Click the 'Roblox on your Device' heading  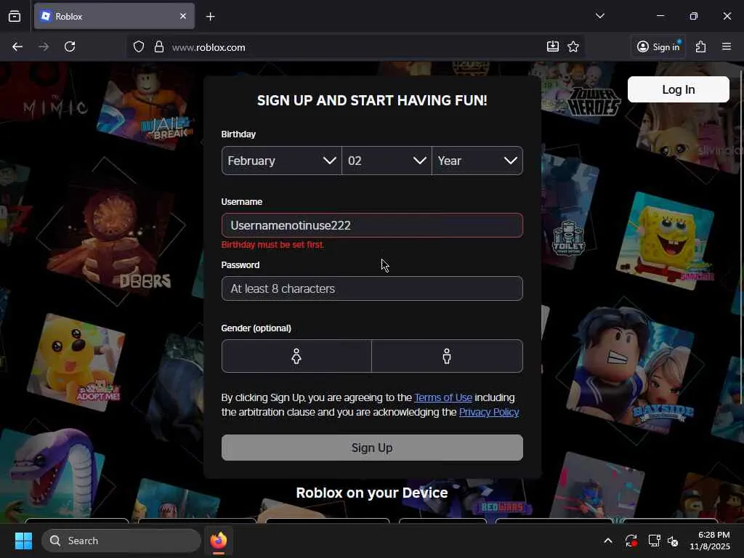point(372,493)
